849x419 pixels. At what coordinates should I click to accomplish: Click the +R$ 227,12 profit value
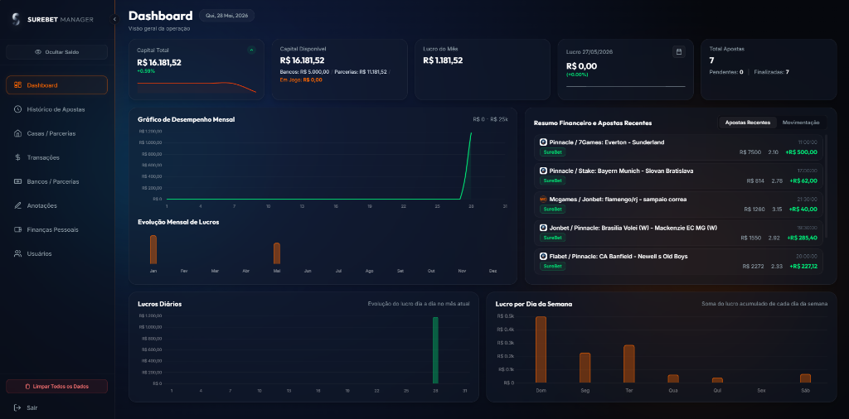[x=803, y=267]
